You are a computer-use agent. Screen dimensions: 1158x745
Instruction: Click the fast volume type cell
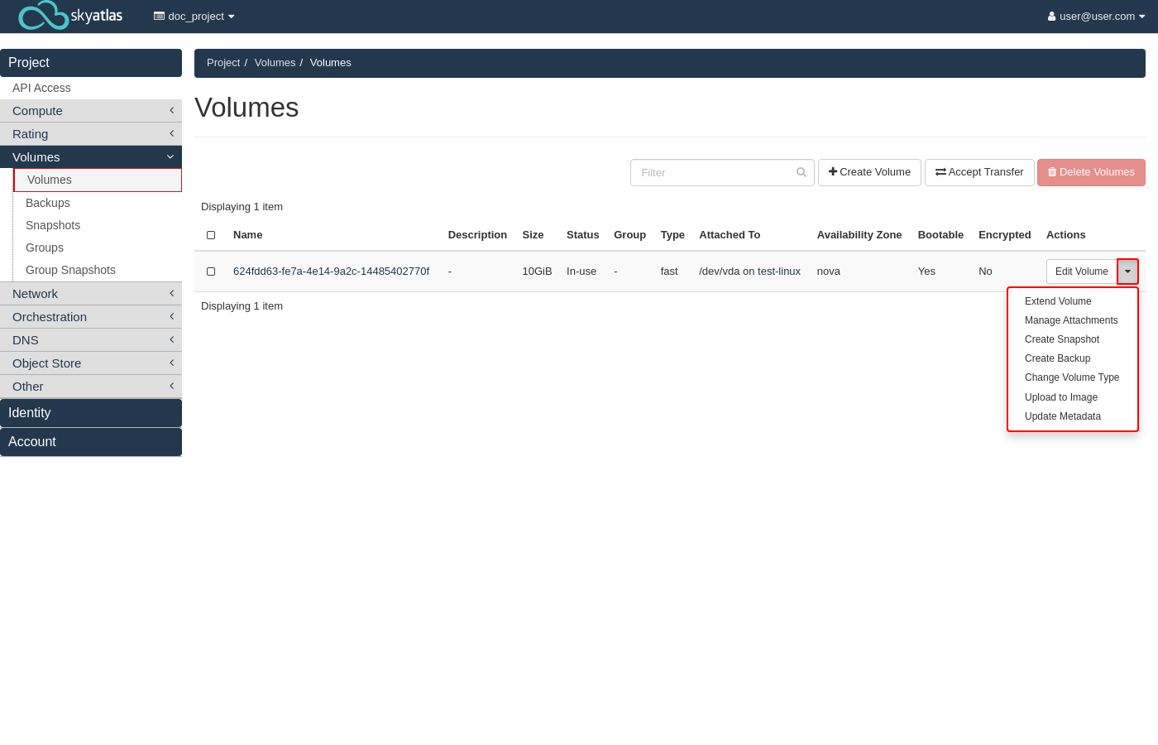(669, 272)
